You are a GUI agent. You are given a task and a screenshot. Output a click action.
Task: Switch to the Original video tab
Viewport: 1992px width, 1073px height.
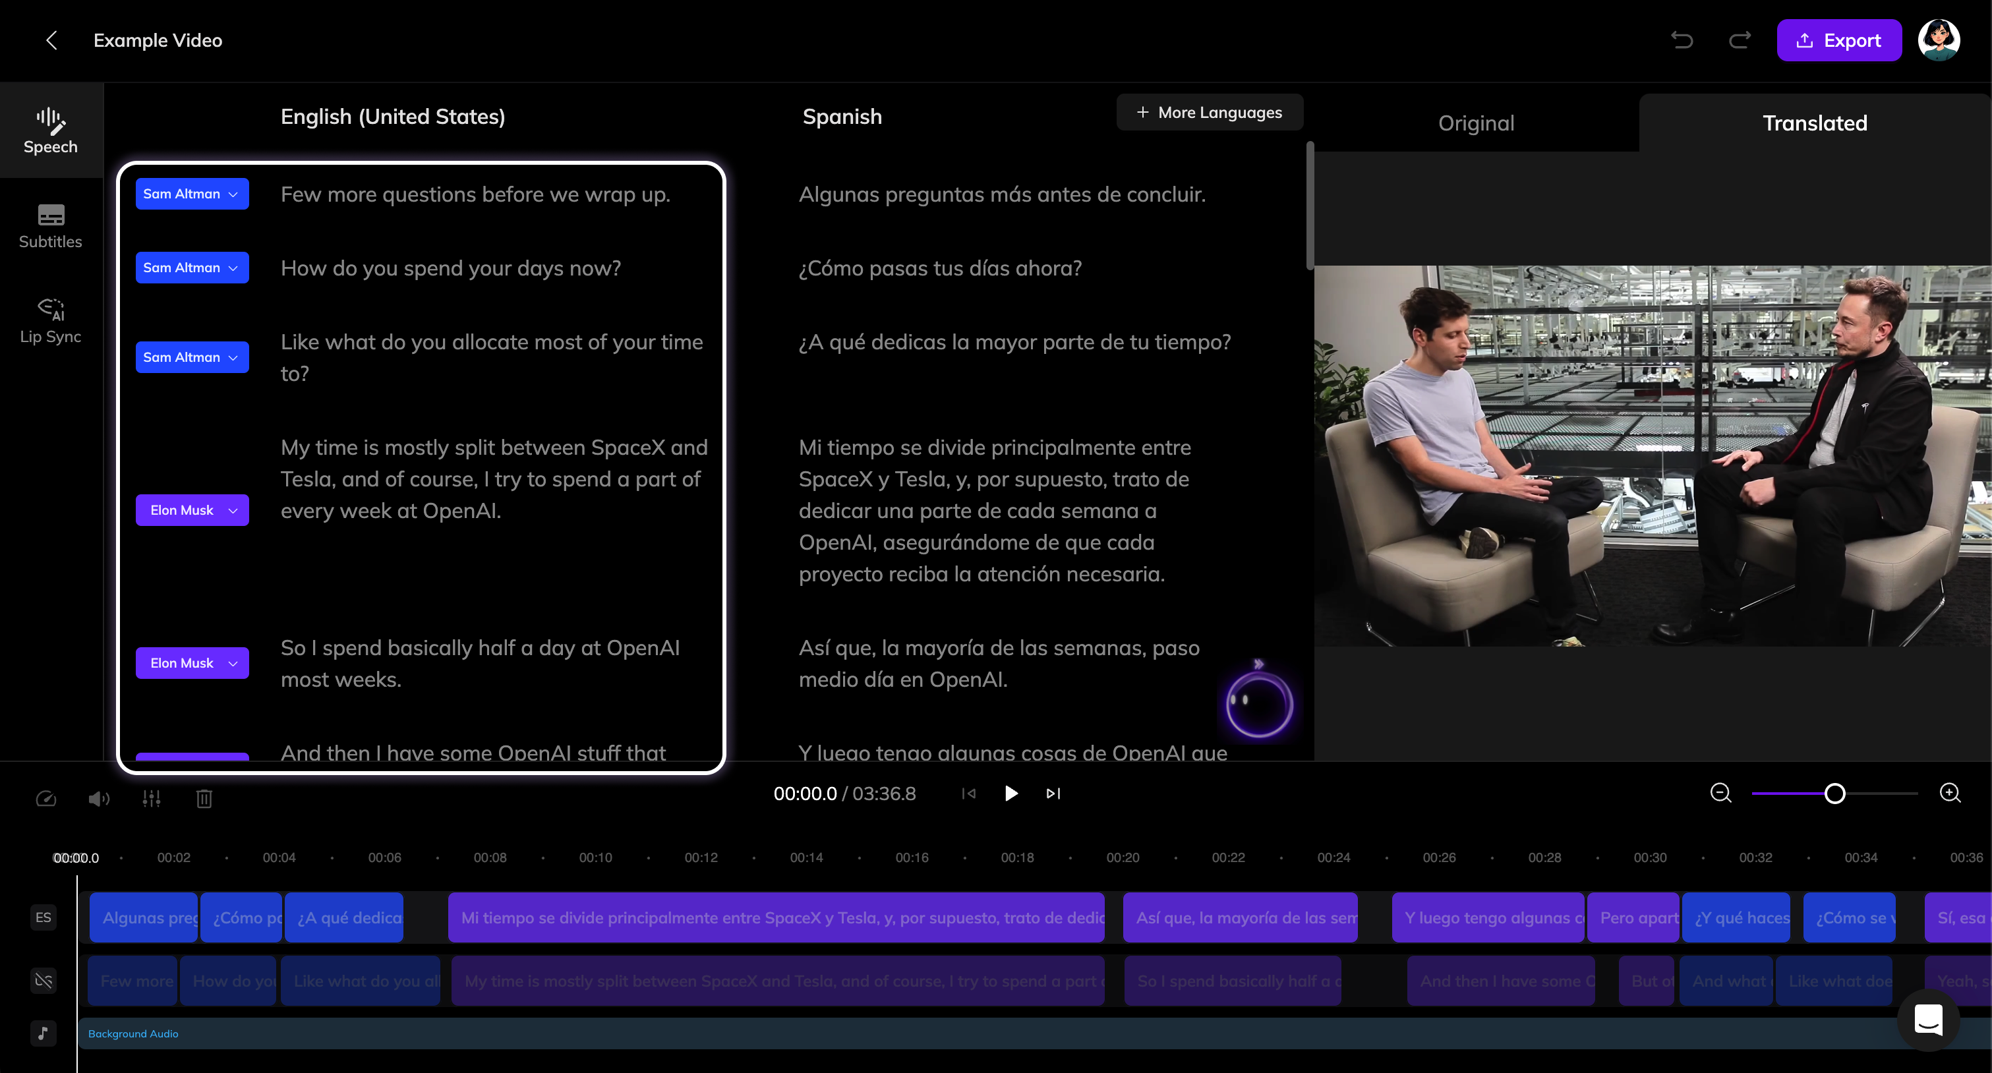[1475, 123]
